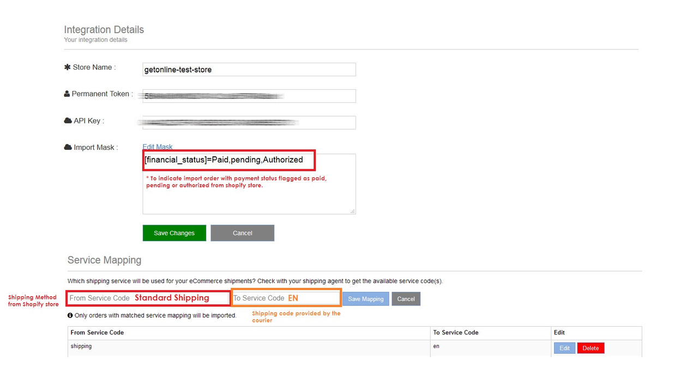Click the asterisk icon beside Store Name
The height and width of the screenshot is (392, 698).
(67, 67)
